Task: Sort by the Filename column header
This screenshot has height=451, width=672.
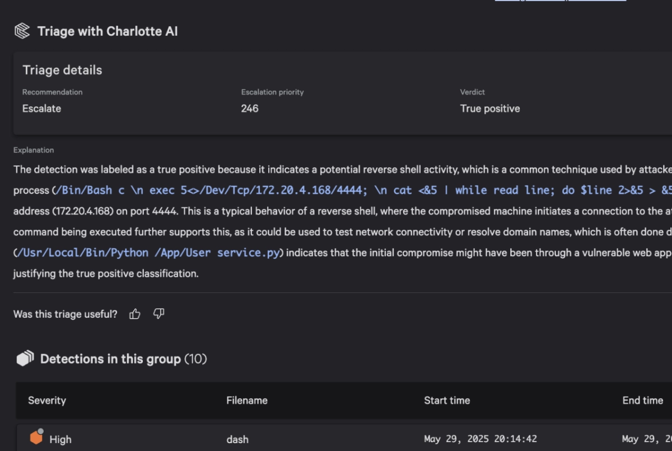Action: point(247,401)
